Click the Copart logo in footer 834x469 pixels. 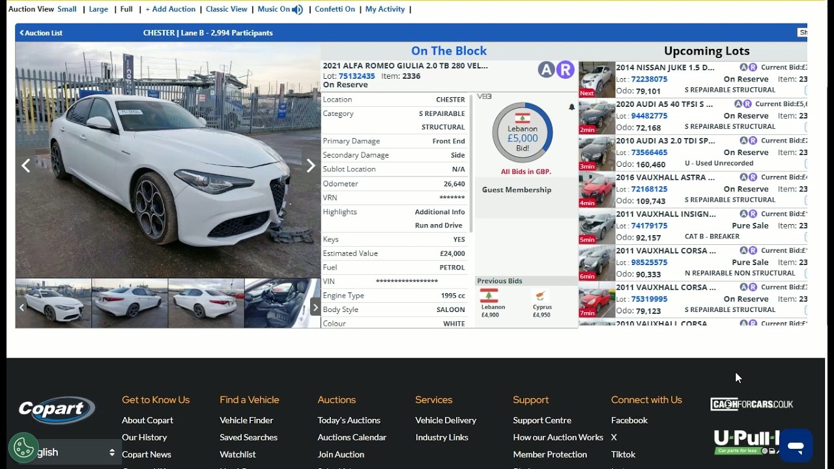click(57, 410)
